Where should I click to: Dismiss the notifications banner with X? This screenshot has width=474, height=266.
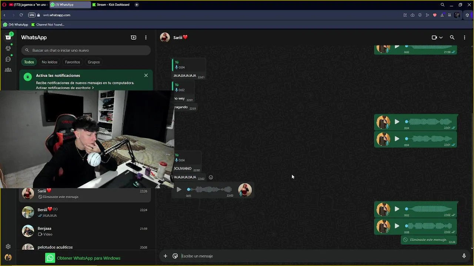146,75
